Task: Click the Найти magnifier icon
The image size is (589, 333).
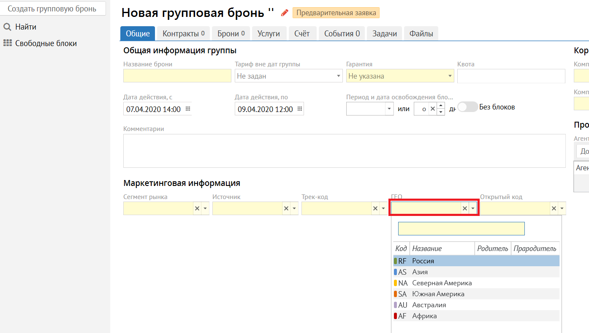Action: point(7,27)
